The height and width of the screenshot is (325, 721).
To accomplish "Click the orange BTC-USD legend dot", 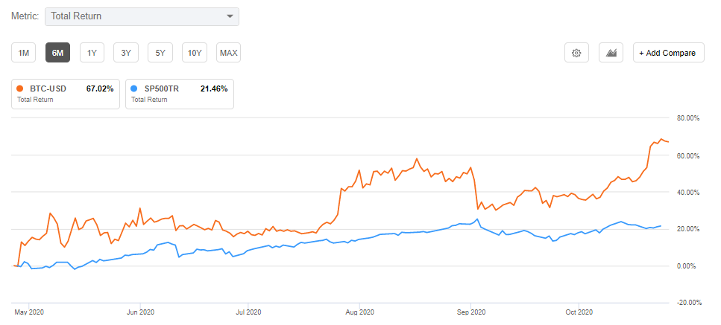I will [19, 89].
